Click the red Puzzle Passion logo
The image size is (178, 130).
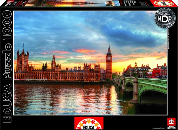pyautogui.click(x=171, y=123)
